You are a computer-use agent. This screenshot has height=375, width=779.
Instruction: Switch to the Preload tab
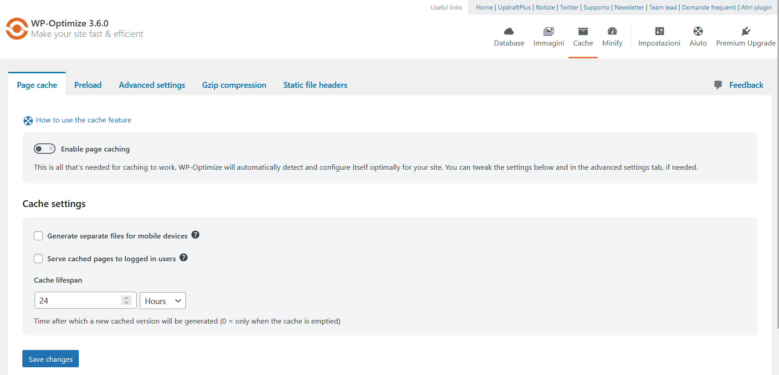point(87,85)
